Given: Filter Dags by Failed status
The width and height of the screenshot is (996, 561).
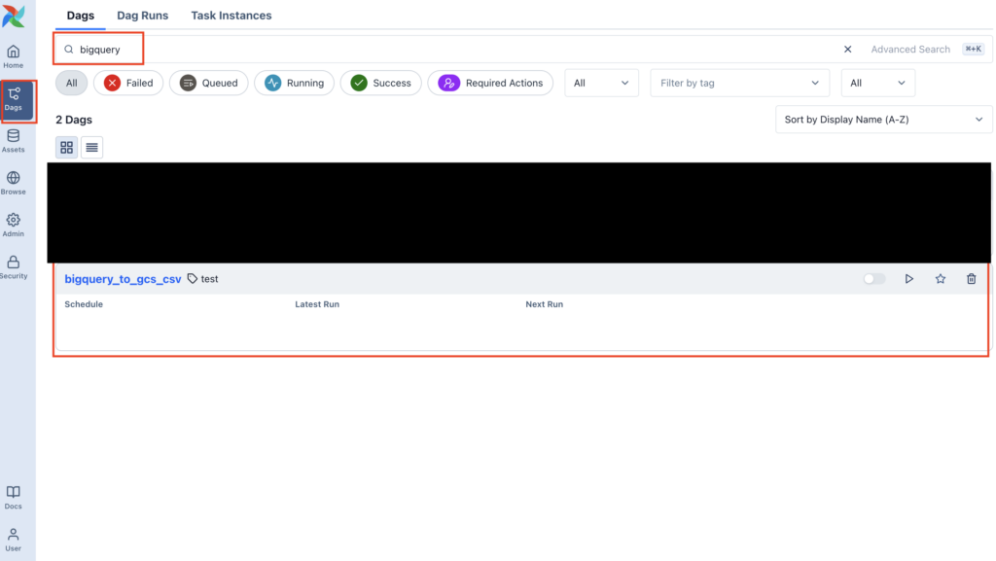Looking at the screenshot, I should 128,84.
